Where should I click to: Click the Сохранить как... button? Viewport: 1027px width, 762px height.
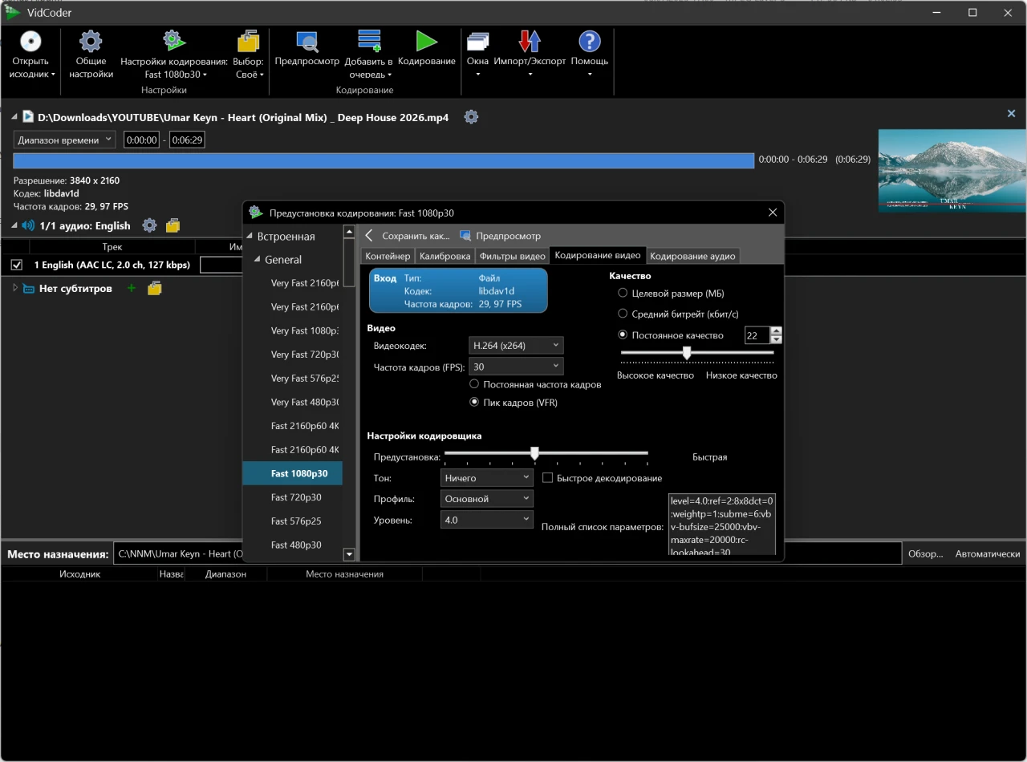(x=416, y=236)
